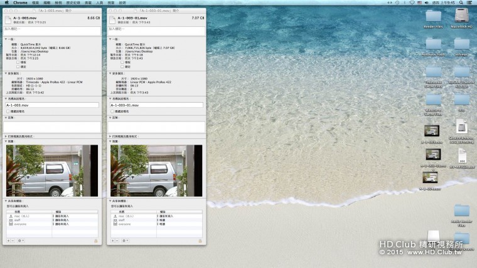Open the Apple menu
Screen dimensions: 477x268
coord(5,3)
